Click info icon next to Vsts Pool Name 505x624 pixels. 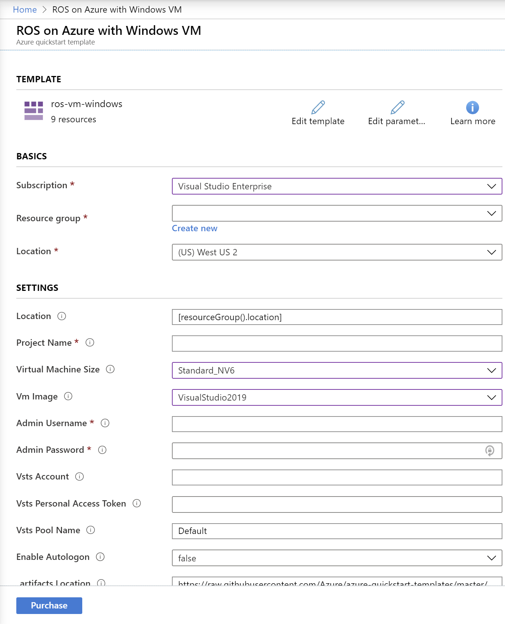tap(90, 530)
